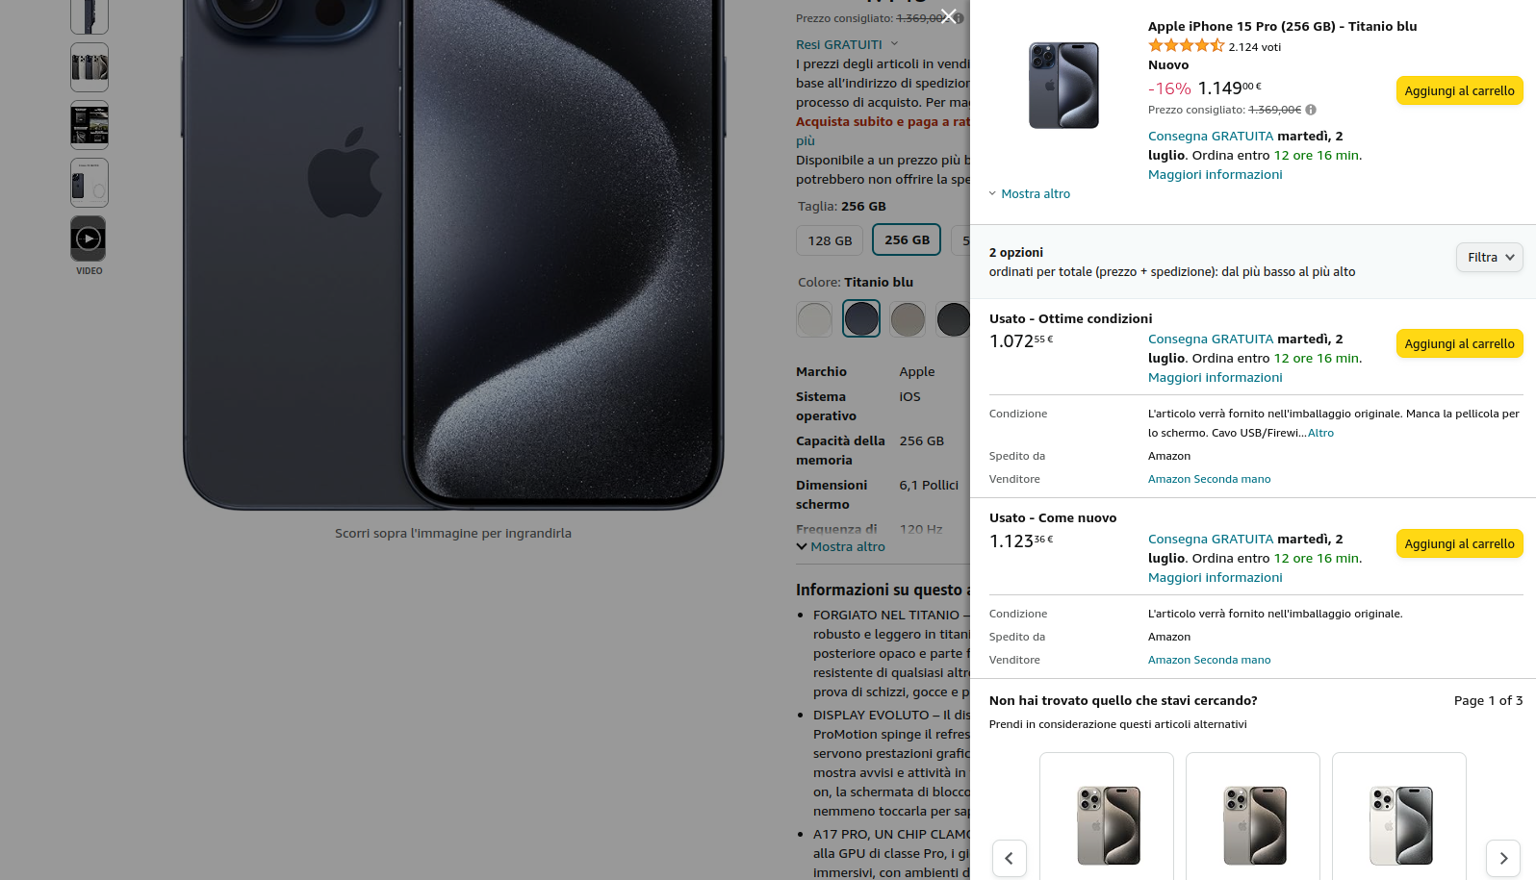Viewport: 1536px width, 880px height.
Task: Click info icon next to recommended price
Action: tap(1311, 110)
